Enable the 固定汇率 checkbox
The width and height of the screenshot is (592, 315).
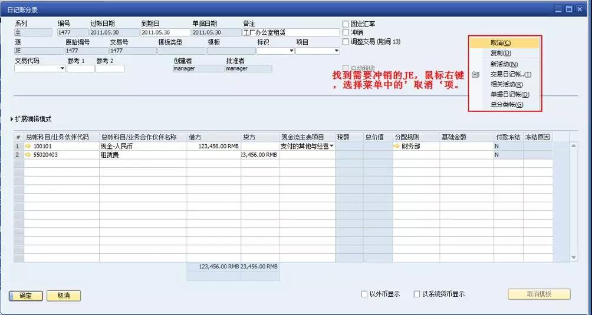(x=346, y=24)
